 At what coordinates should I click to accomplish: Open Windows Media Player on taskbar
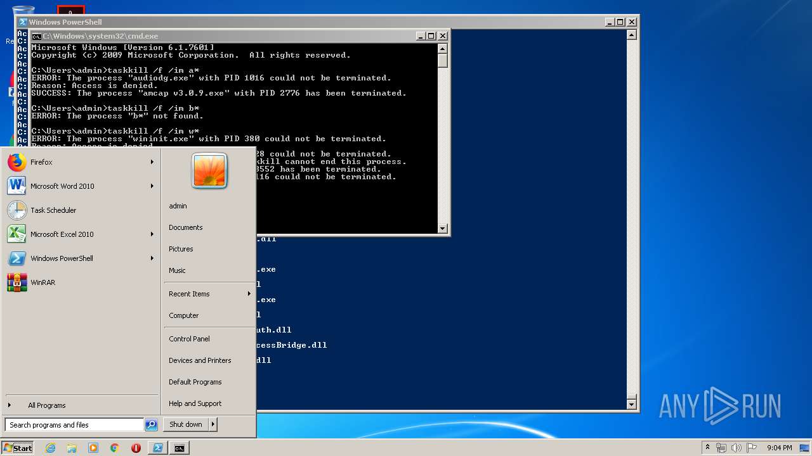pyautogui.click(x=93, y=448)
